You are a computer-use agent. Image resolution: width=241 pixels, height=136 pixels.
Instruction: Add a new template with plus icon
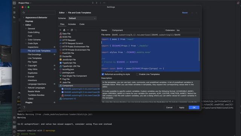click(x=60, y=30)
